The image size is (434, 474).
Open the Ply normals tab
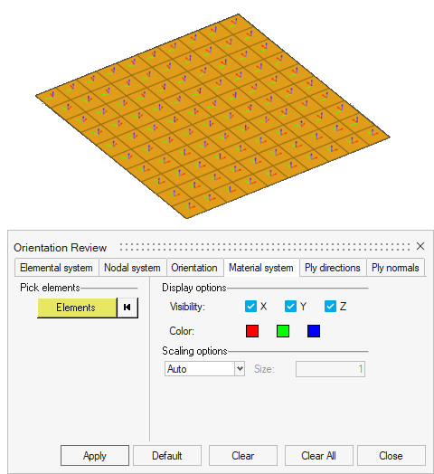coord(395,268)
